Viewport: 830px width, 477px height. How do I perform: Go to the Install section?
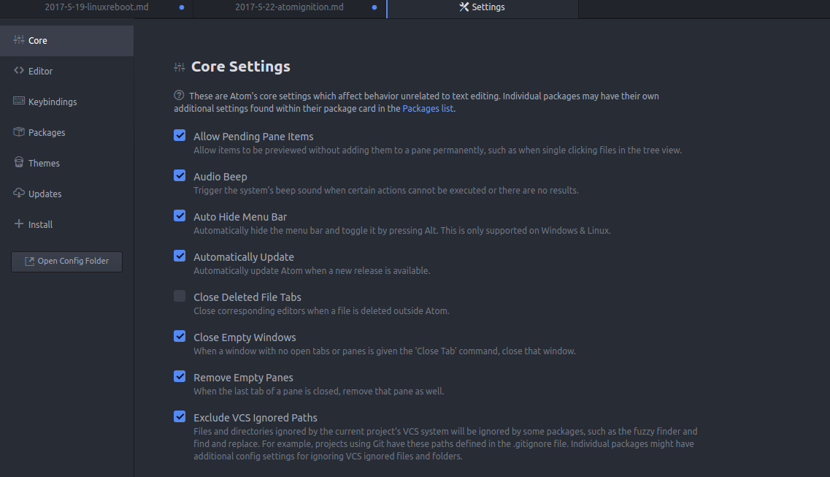click(x=66, y=225)
